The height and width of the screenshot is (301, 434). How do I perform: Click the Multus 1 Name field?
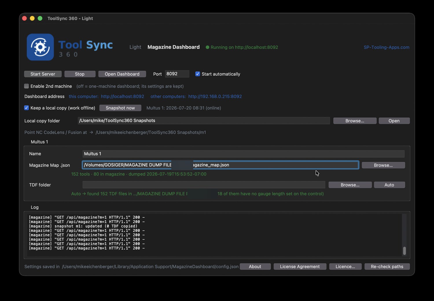243,154
